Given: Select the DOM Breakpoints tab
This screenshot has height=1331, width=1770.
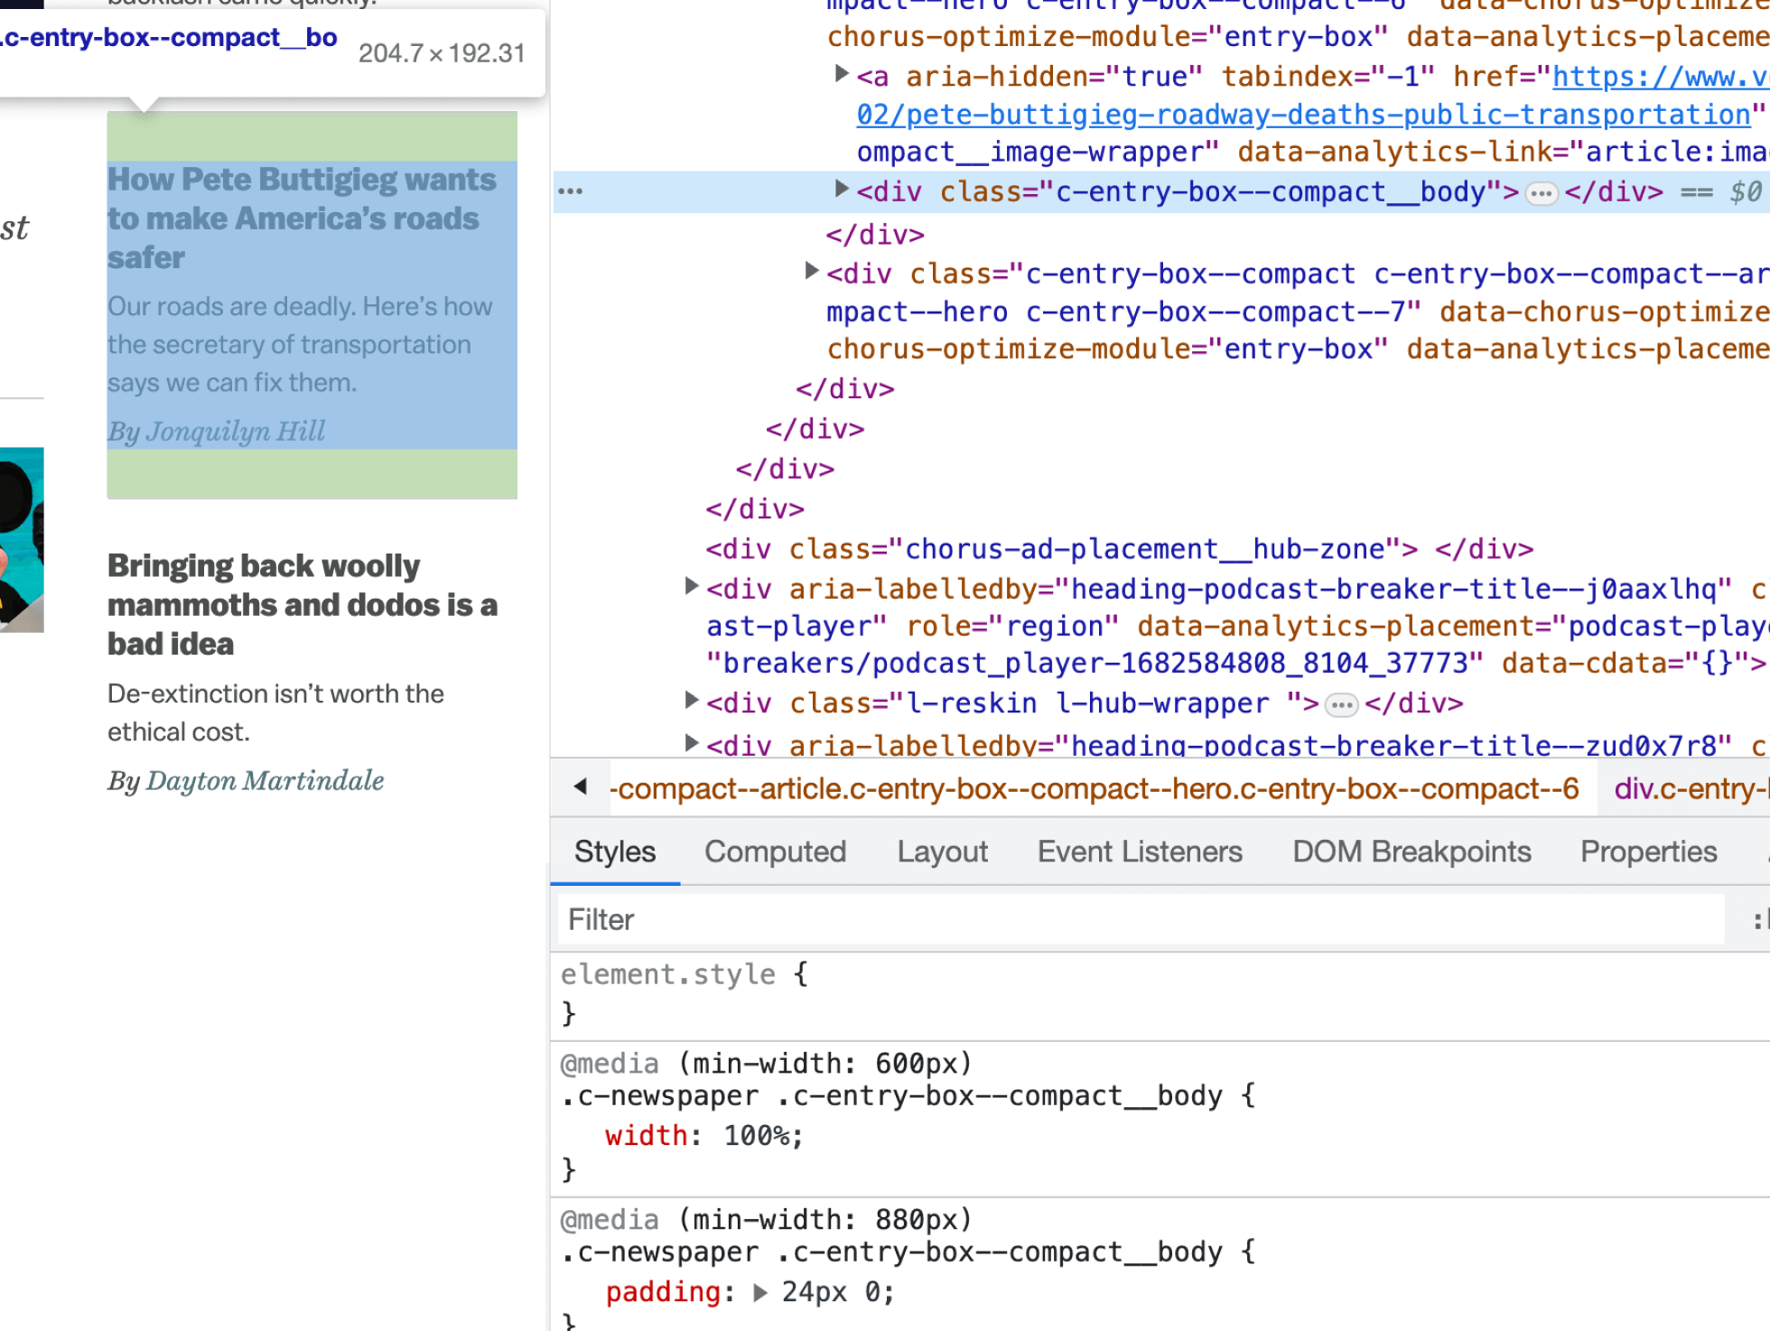Looking at the screenshot, I should [x=1411, y=852].
